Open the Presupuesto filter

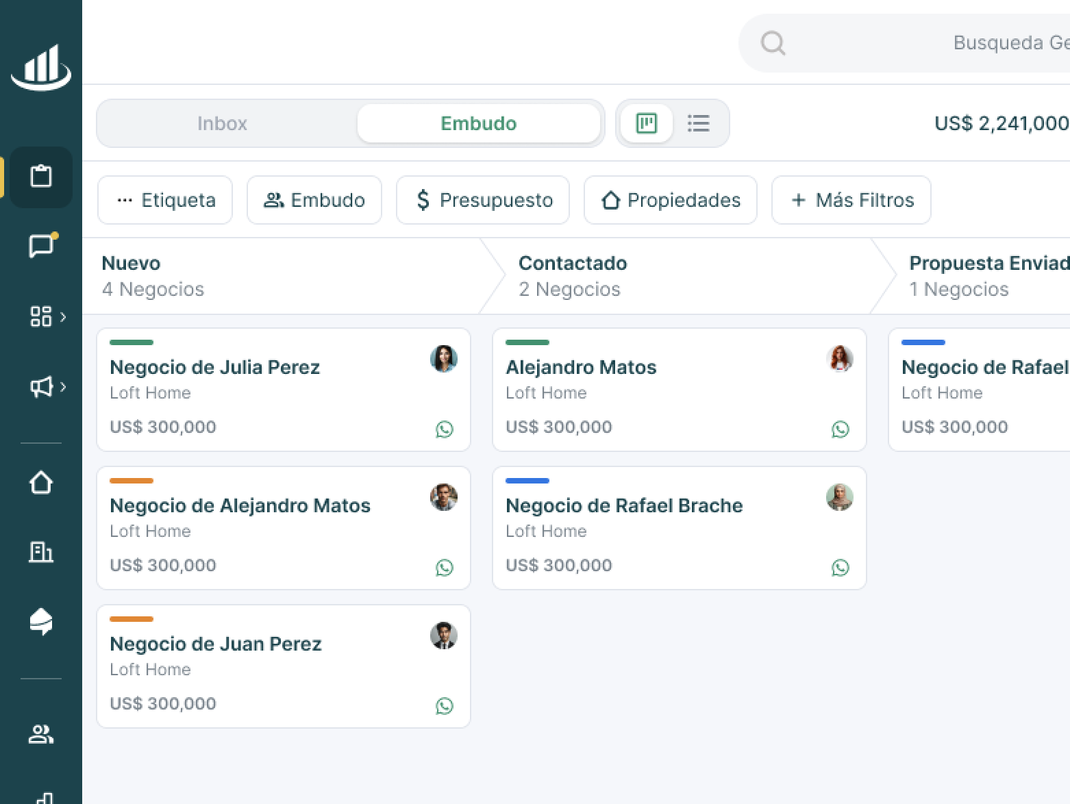[482, 200]
